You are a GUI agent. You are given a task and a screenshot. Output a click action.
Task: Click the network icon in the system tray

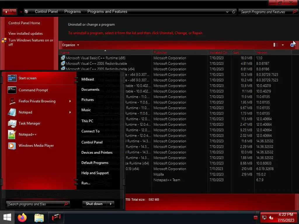click(264, 218)
